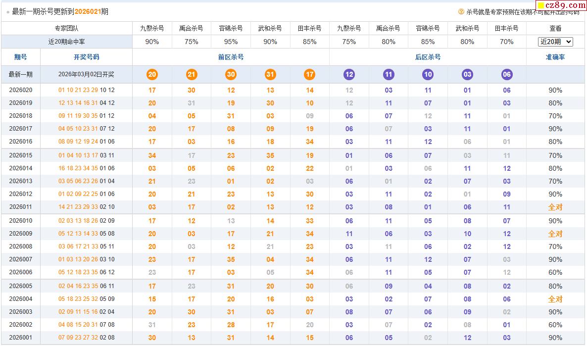Image resolution: width=587 pixels, height=346 pixels.
Task: Select the 后区杀号 column header
Action: click(x=428, y=57)
